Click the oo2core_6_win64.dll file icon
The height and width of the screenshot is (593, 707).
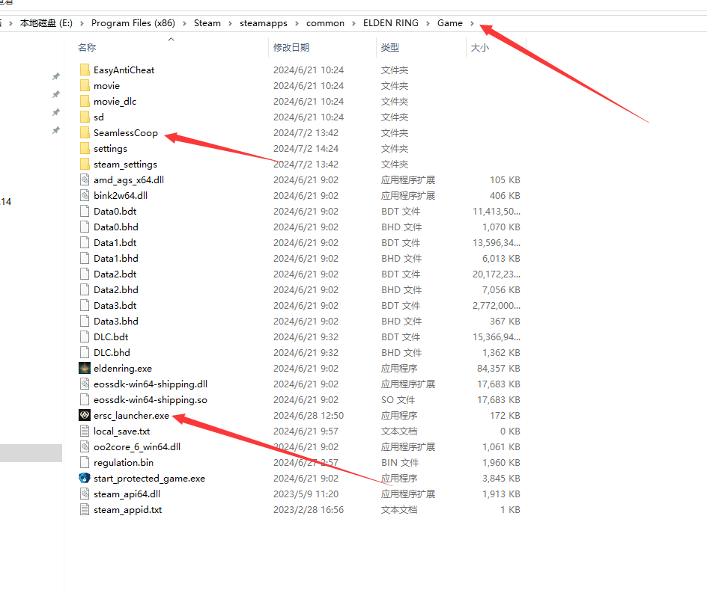point(85,446)
